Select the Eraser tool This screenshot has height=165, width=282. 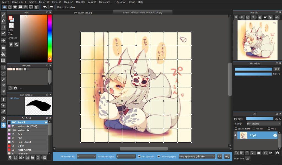pyautogui.click(x=3, y=21)
